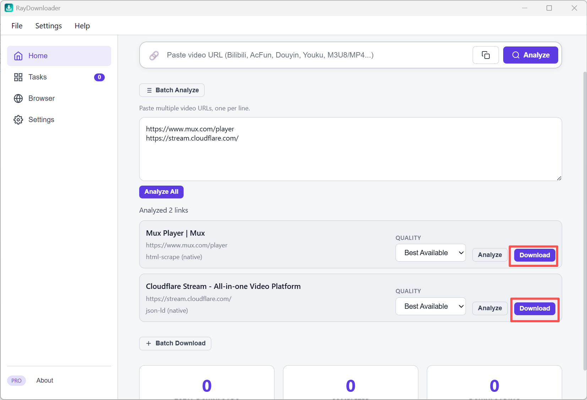This screenshot has width=587, height=400.
Task: Open quality dropdown for Cloudflare Stream
Action: pos(430,306)
